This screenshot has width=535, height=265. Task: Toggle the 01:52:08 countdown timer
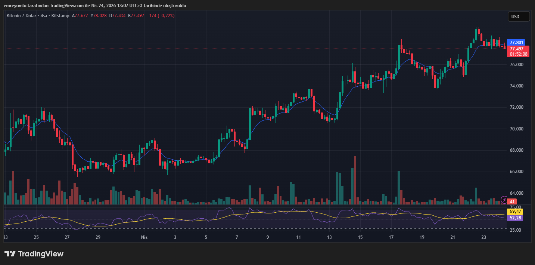click(x=518, y=54)
